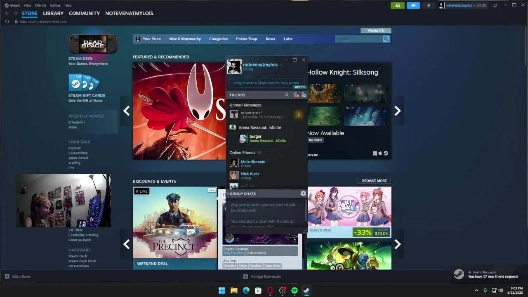
Task: Open the Wishlist (11) button
Action: point(376,31)
